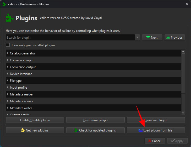Expand the Catalog generator category
This screenshot has height=147, width=191.
tap(7, 53)
